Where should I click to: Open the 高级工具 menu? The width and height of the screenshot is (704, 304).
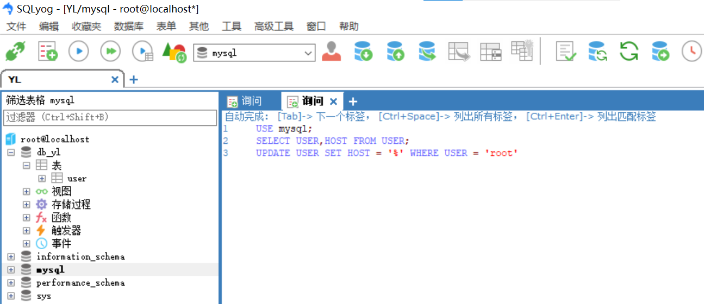[x=274, y=26]
